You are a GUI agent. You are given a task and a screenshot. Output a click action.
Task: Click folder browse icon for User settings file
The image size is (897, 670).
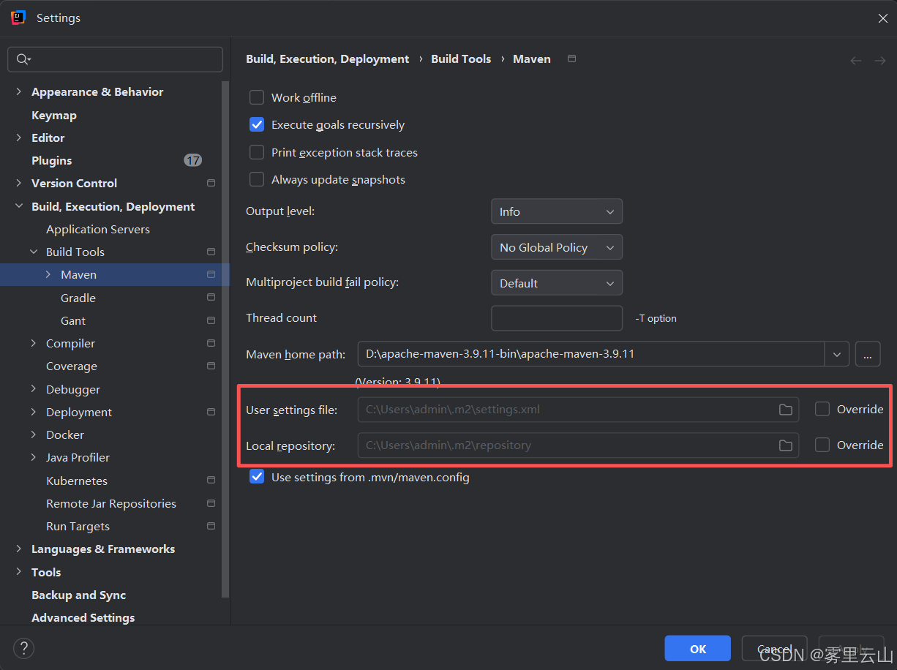786,410
